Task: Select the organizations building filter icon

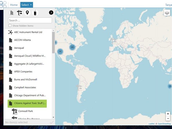Action: click(12, 13)
